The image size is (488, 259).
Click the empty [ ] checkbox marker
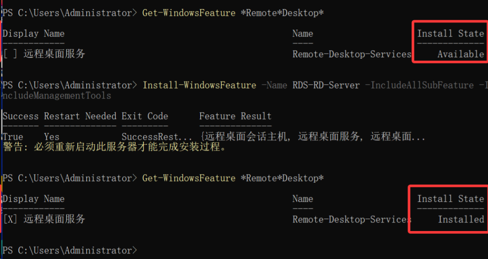tap(10, 54)
